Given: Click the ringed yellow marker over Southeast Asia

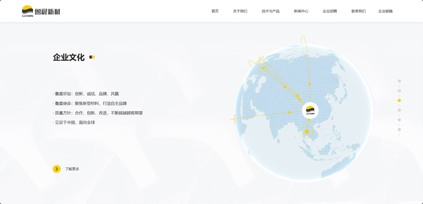Looking at the screenshot, I should (x=307, y=132).
